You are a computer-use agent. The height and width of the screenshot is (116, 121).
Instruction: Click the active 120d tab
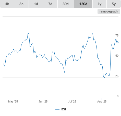point(83,4)
